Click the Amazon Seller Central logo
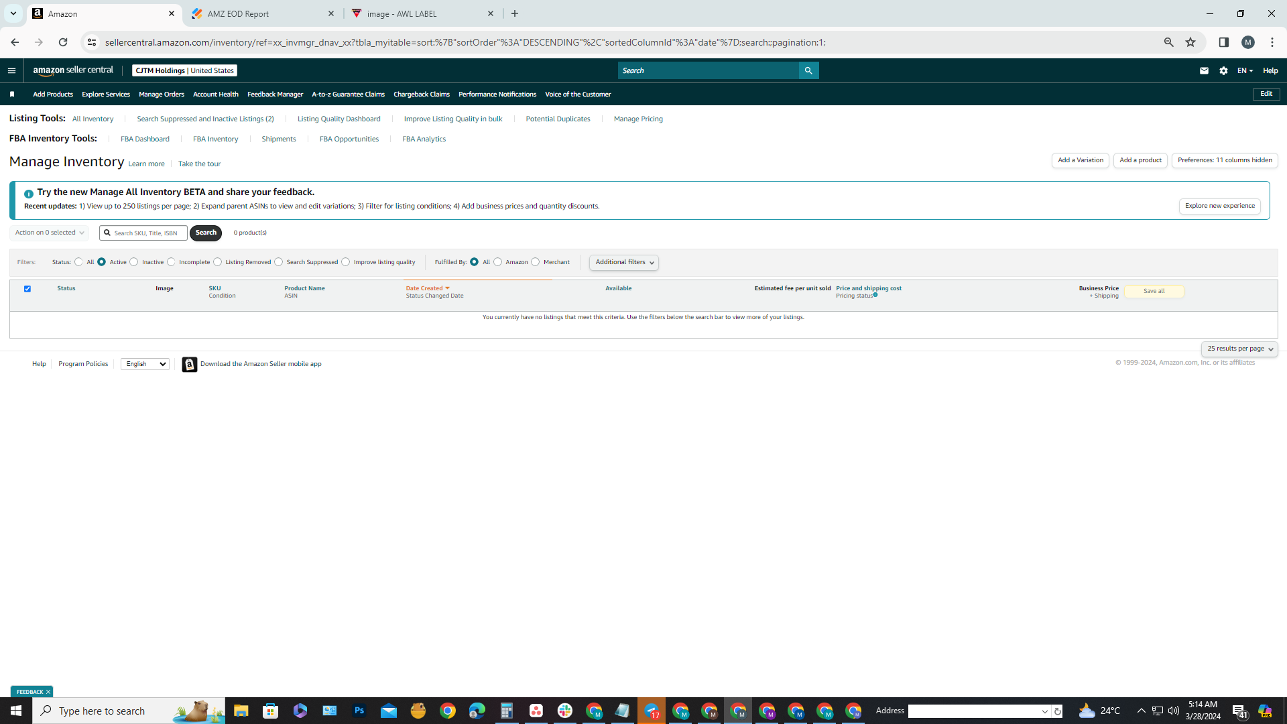 (x=73, y=70)
